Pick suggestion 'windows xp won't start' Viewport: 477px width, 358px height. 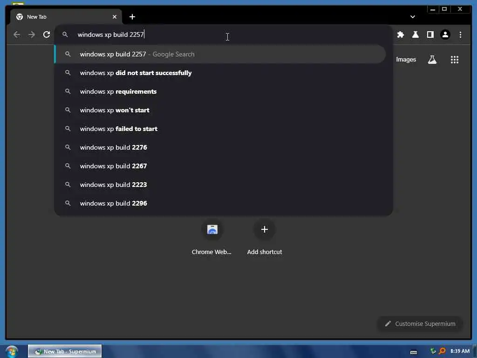tap(220, 110)
